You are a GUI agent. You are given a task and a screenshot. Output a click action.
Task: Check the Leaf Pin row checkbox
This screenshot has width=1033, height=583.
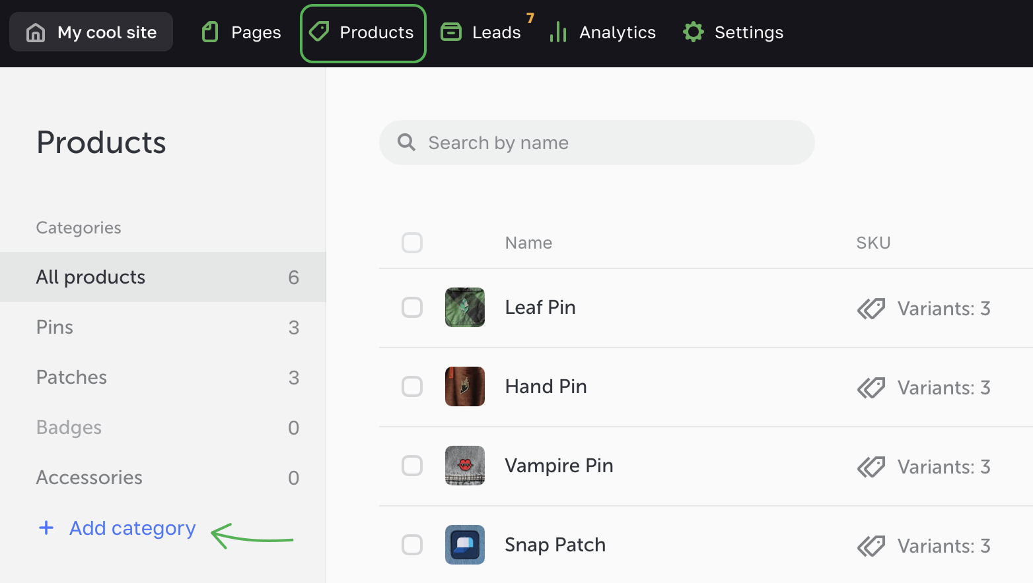click(x=412, y=307)
